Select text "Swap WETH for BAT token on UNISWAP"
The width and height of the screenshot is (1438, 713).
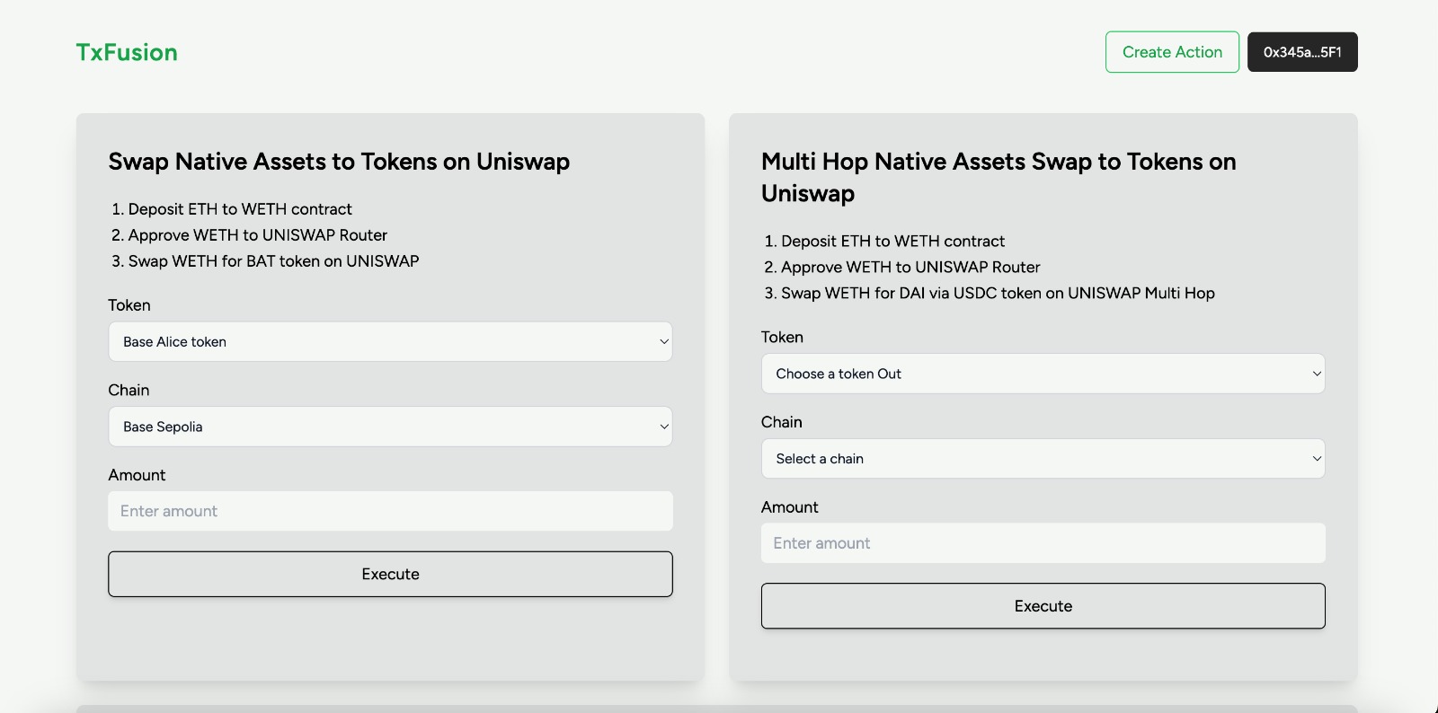click(273, 261)
